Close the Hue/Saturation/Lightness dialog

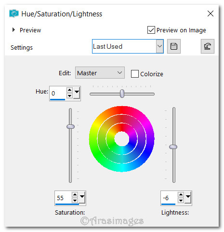coord(211,14)
